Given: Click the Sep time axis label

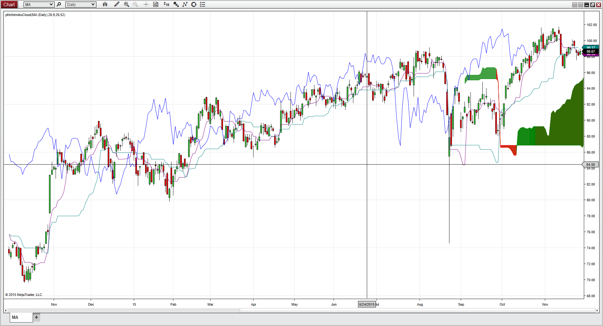Looking at the screenshot, I should point(461,304).
